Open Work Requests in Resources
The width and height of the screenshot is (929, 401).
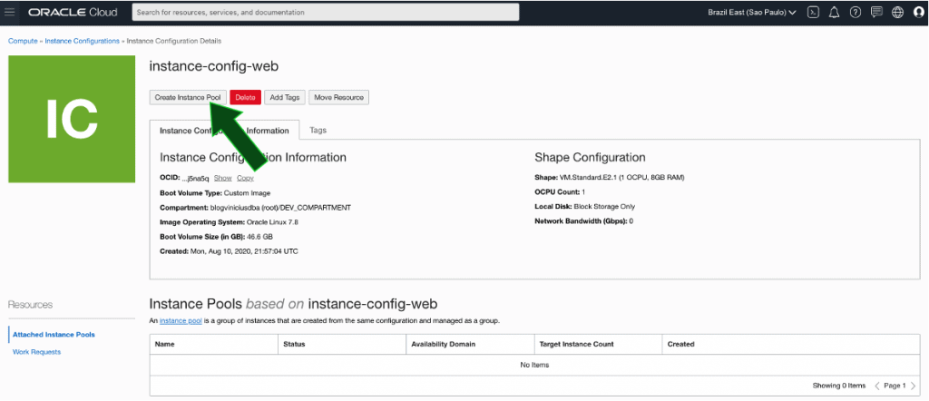[x=36, y=352]
